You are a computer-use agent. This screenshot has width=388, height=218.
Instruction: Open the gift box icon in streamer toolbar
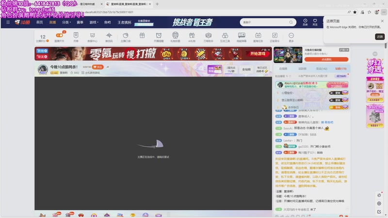(142, 35)
